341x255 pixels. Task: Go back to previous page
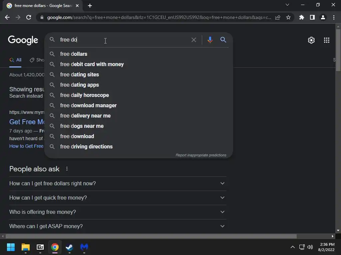click(7, 17)
